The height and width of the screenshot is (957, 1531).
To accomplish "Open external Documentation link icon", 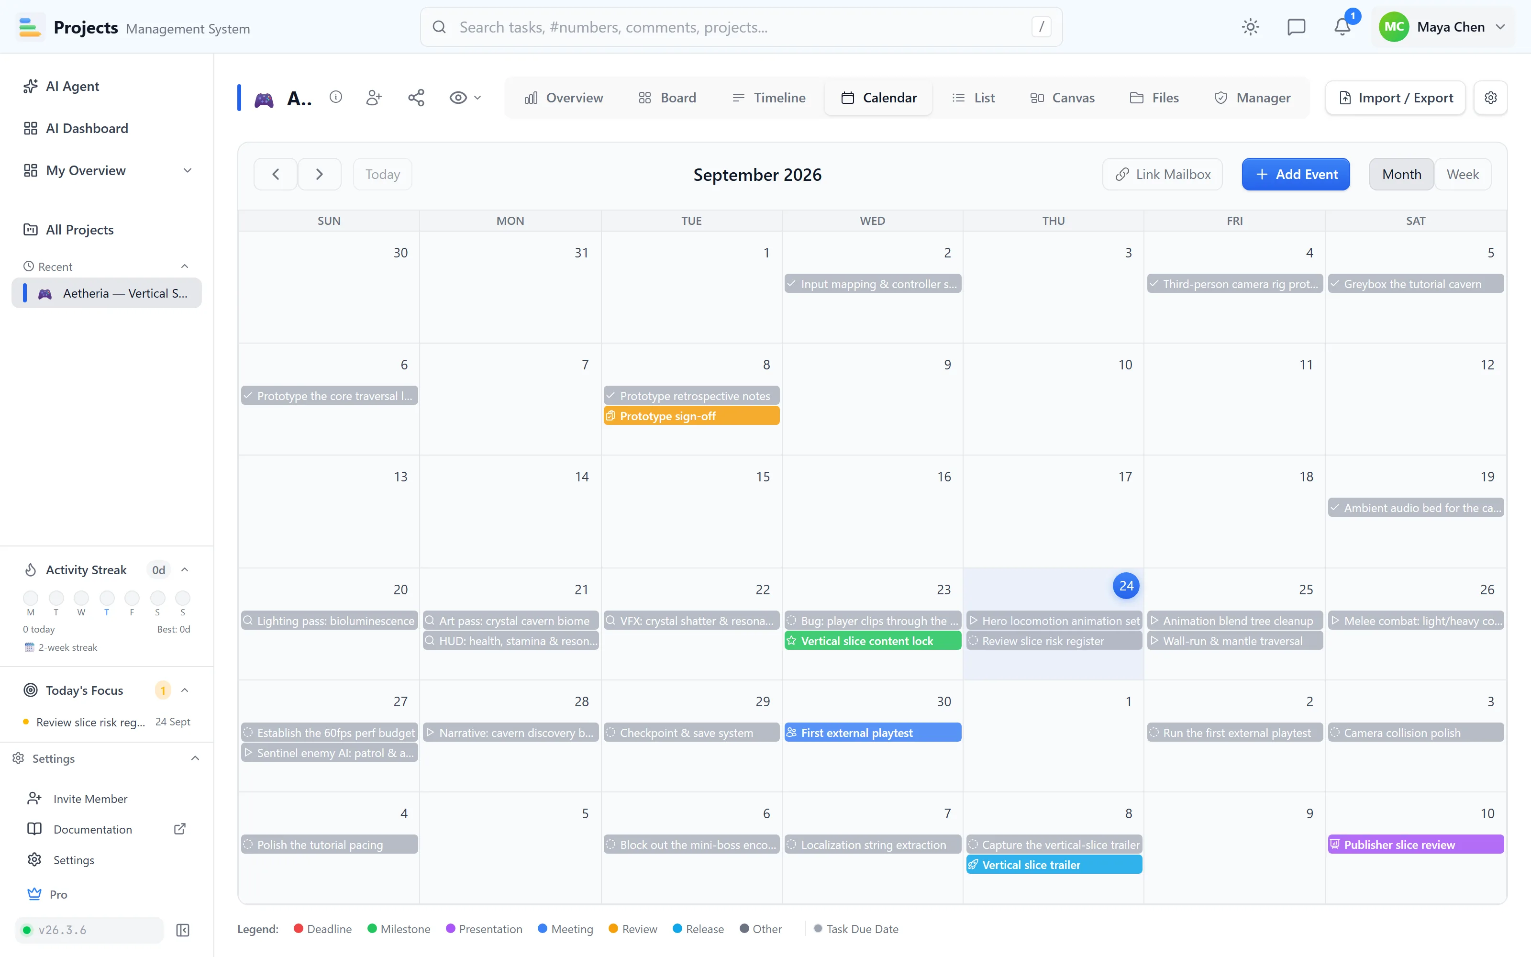I will [x=180, y=828].
